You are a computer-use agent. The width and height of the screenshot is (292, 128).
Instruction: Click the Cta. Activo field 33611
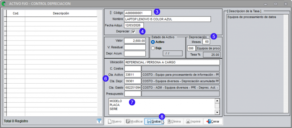point(133,75)
